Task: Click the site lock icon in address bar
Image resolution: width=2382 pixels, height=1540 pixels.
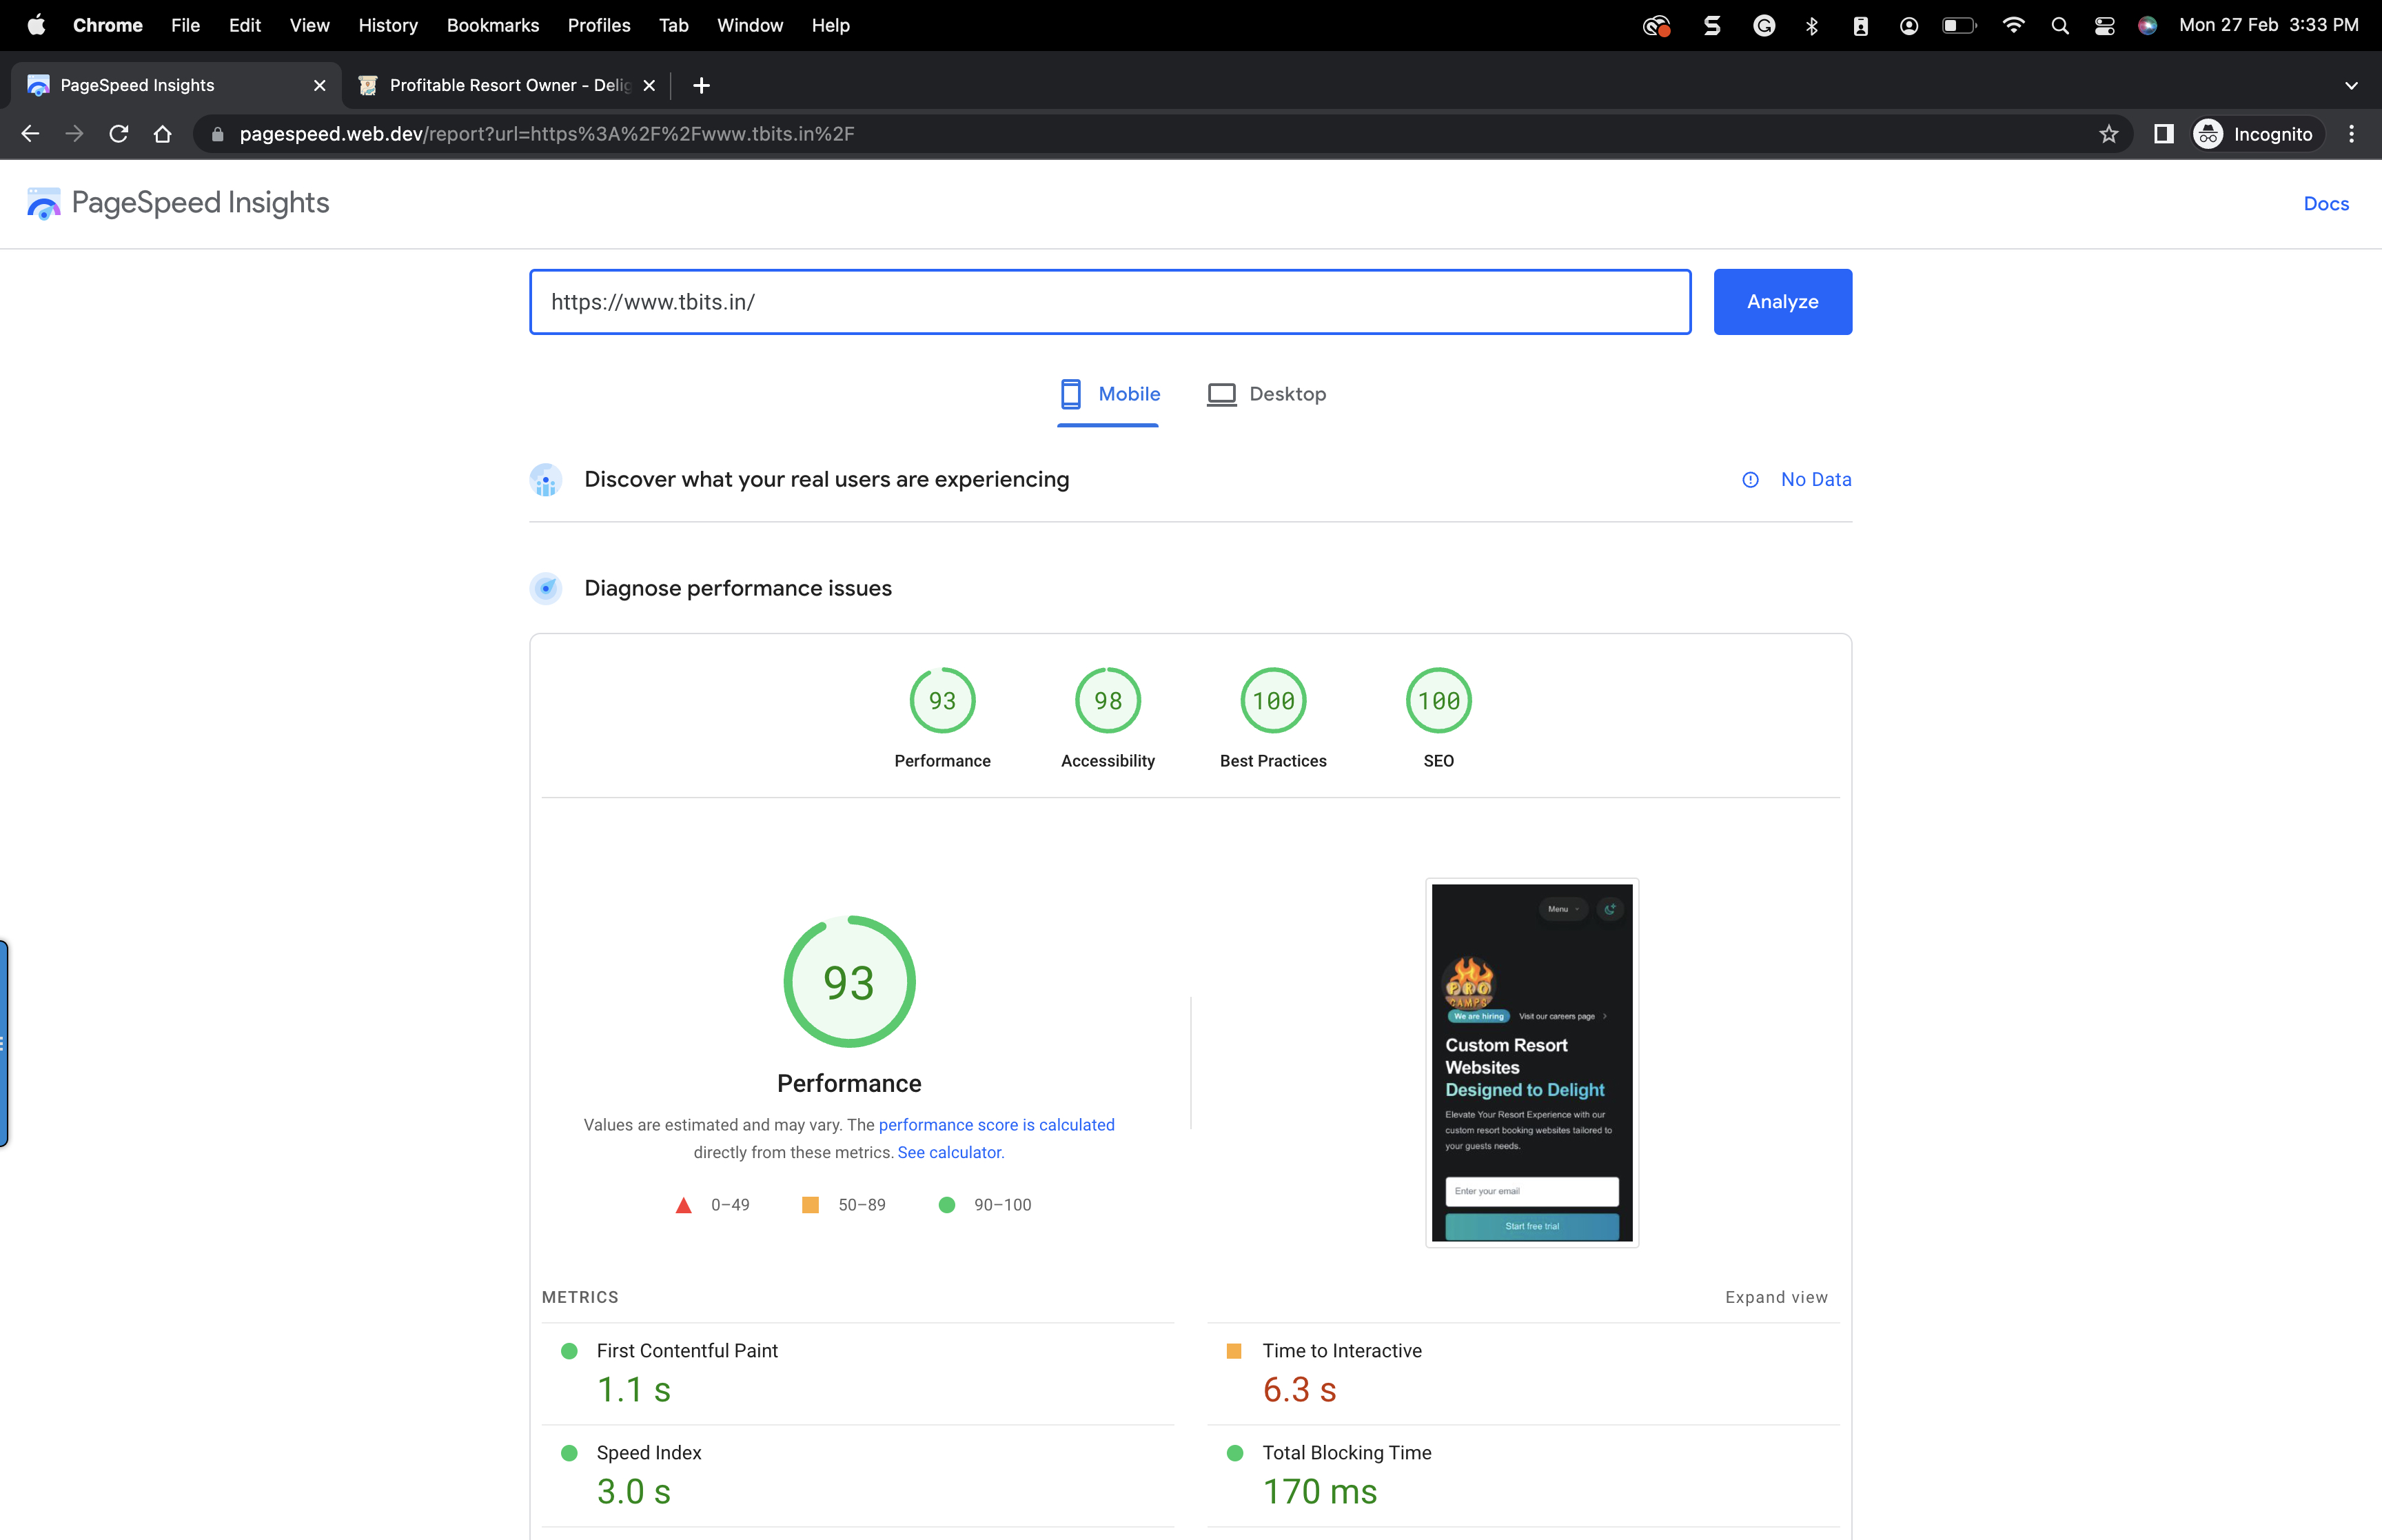Action: (x=218, y=134)
